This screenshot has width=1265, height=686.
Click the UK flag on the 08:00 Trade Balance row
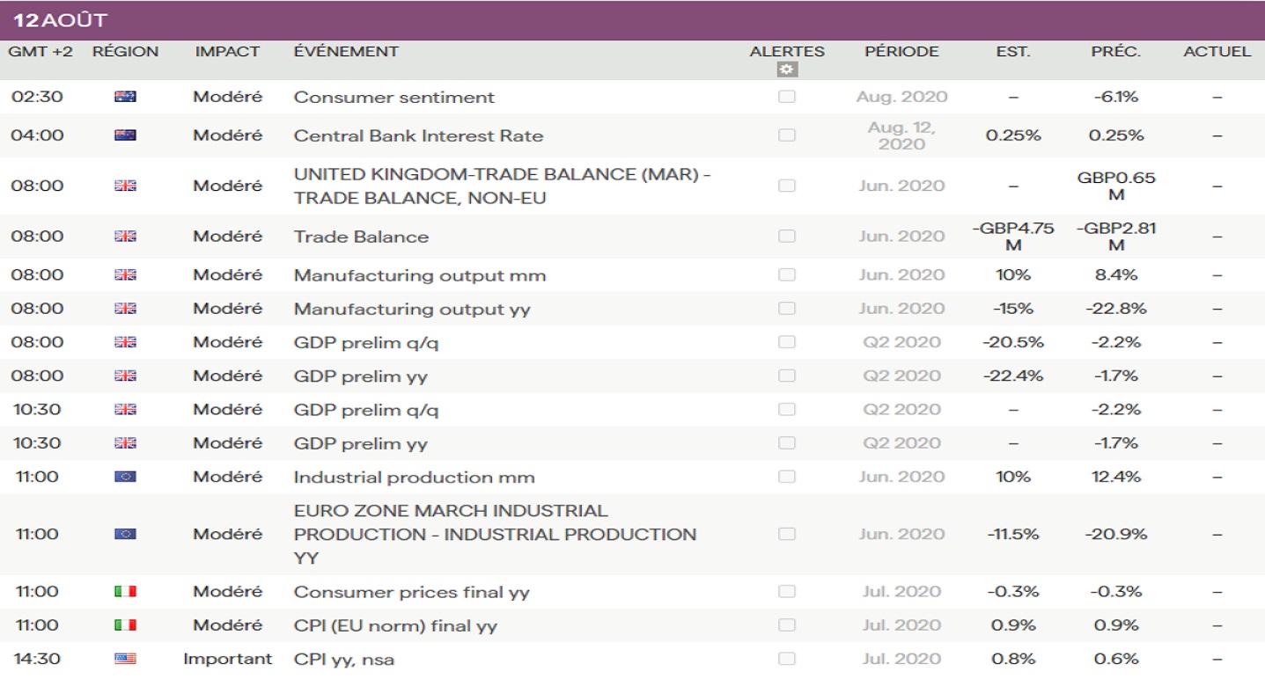(125, 237)
